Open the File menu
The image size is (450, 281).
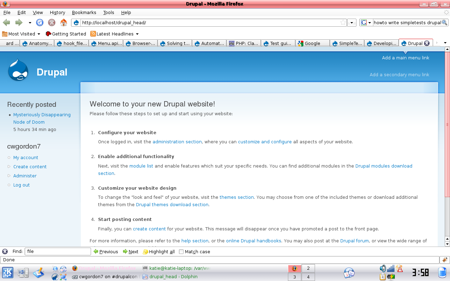click(x=7, y=12)
